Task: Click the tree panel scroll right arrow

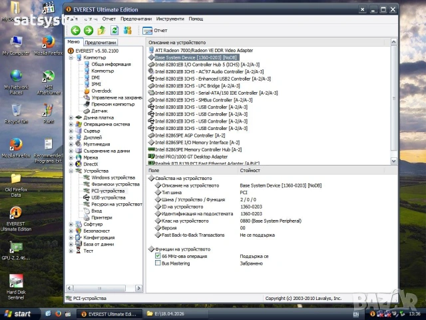Action: click(x=138, y=288)
